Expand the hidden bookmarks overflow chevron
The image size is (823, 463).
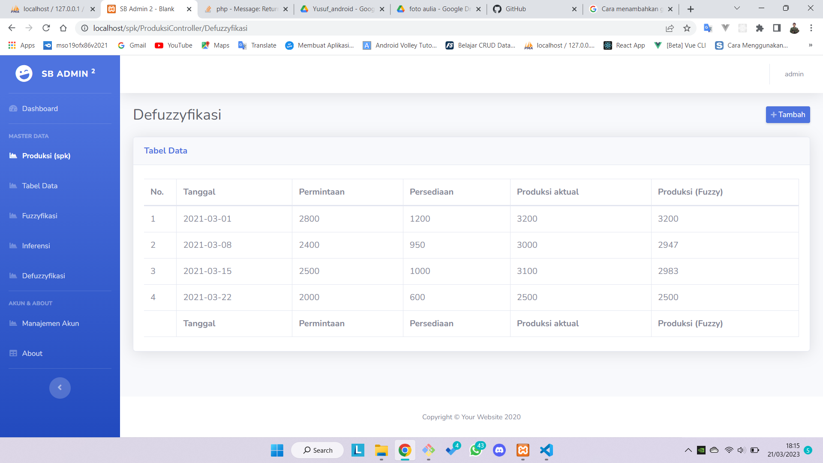(811, 45)
